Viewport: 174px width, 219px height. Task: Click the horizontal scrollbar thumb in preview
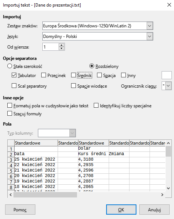pos(45,195)
